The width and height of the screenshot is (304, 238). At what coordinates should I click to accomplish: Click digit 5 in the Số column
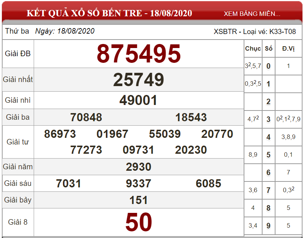point(268,155)
